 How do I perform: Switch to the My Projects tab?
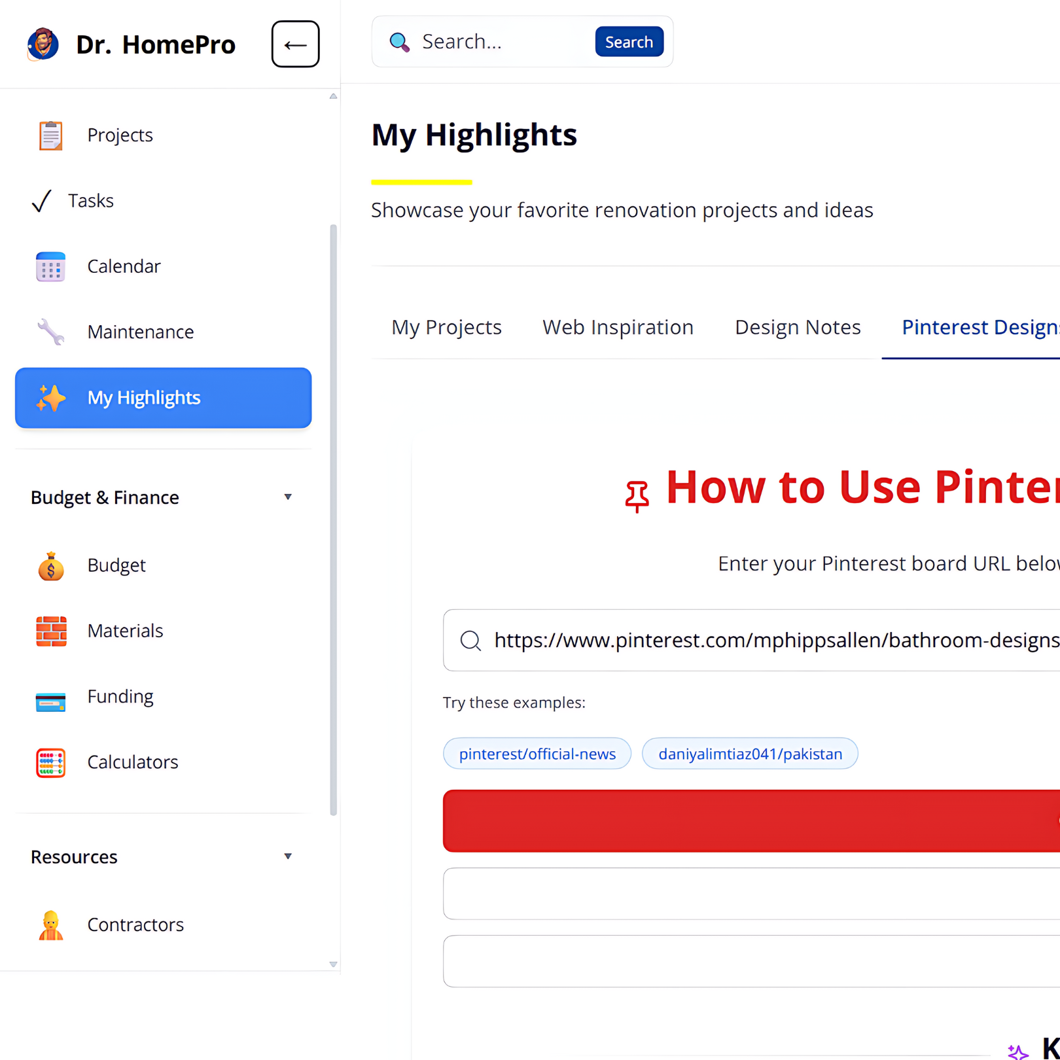446,327
